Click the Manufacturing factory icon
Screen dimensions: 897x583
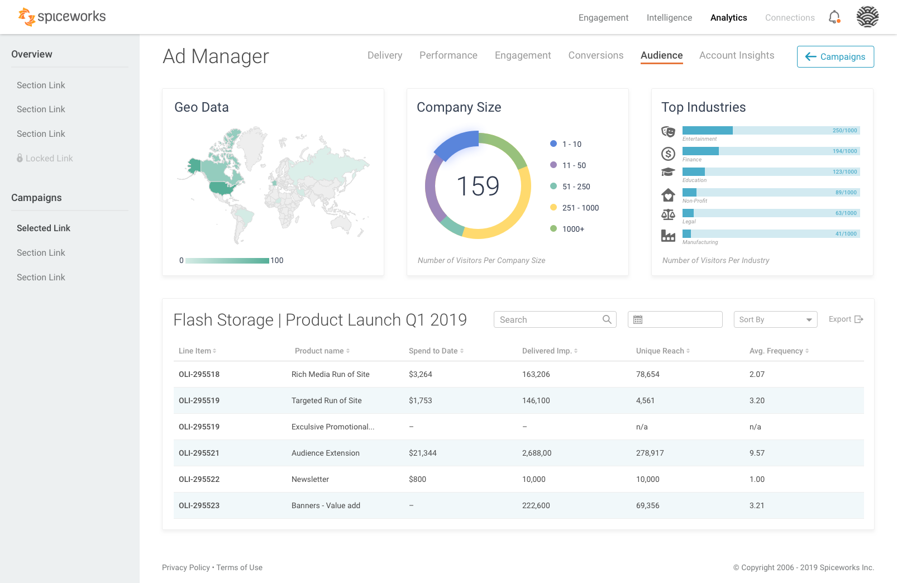[x=668, y=236]
